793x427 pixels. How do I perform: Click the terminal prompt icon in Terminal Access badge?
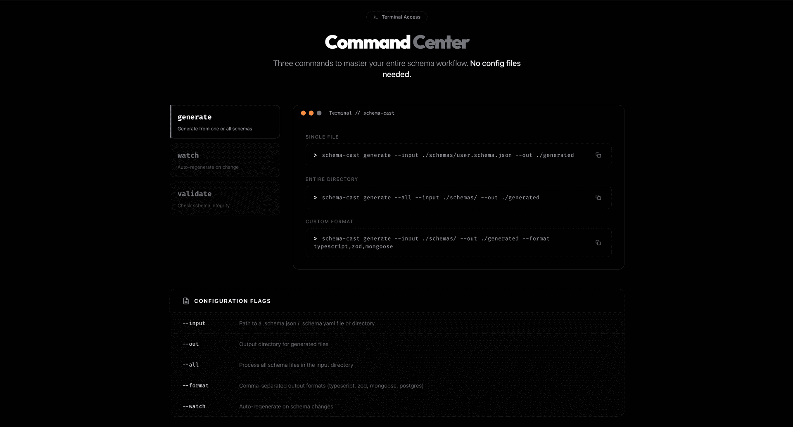coord(375,17)
